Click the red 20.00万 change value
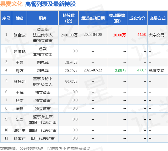 tap(120, 35)
